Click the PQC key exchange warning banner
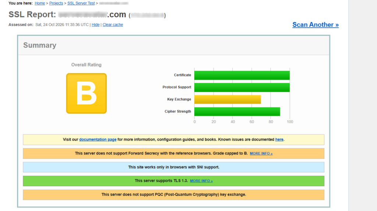Viewport: 377px width, 211px height. coord(174,195)
